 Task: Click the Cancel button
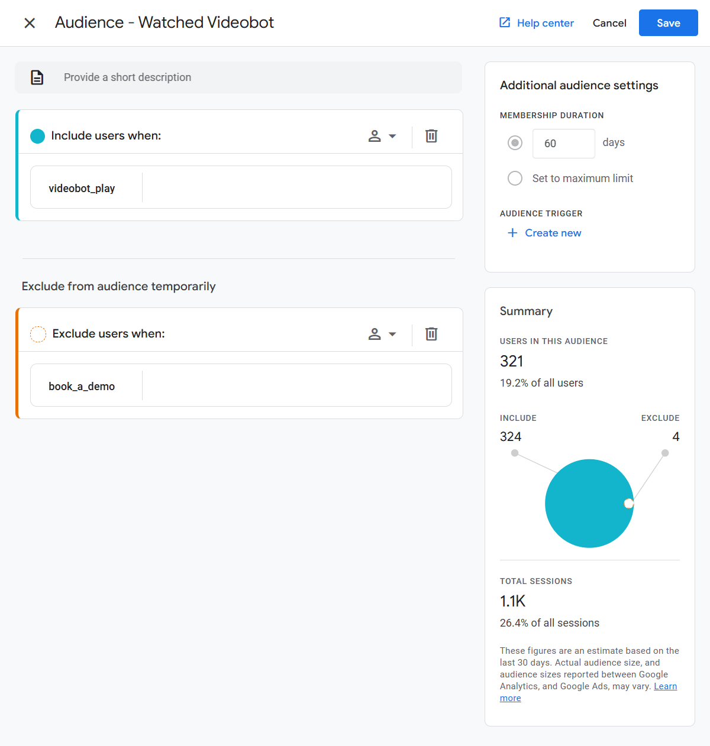click(x=609, y=23)
